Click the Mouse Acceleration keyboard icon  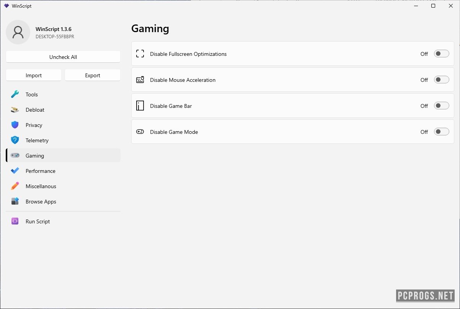pyautogui.click(x=140, y=80)
